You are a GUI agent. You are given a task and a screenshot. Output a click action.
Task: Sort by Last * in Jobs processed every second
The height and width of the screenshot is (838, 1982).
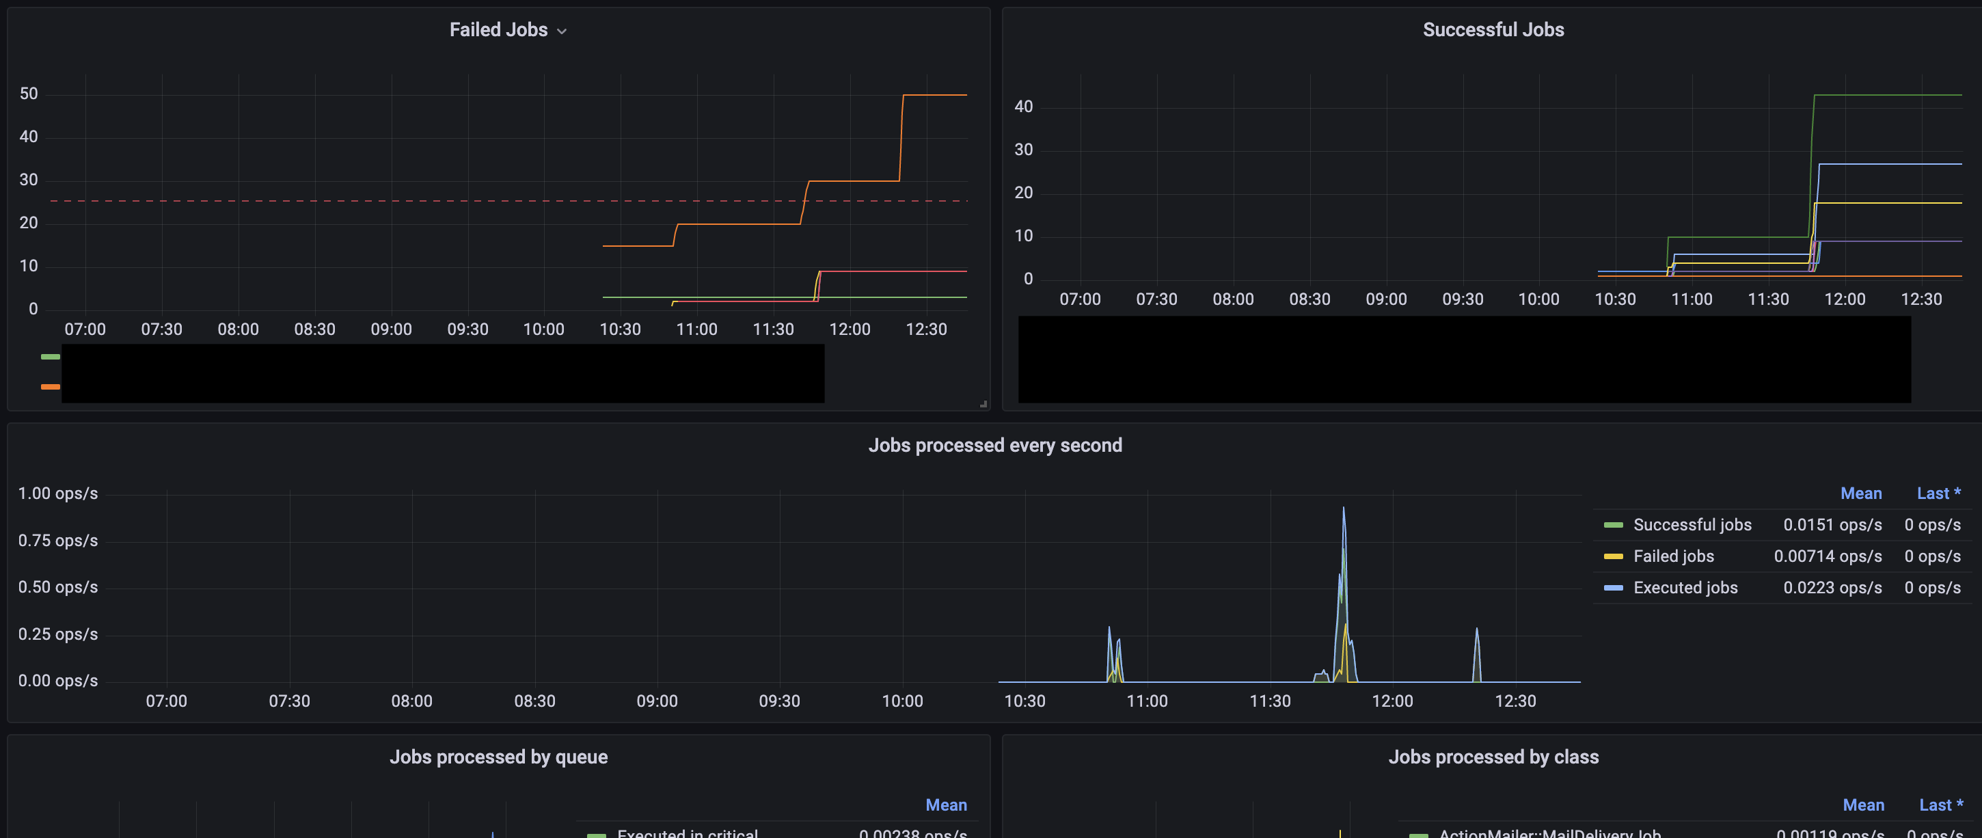[x=1938, y=494]
